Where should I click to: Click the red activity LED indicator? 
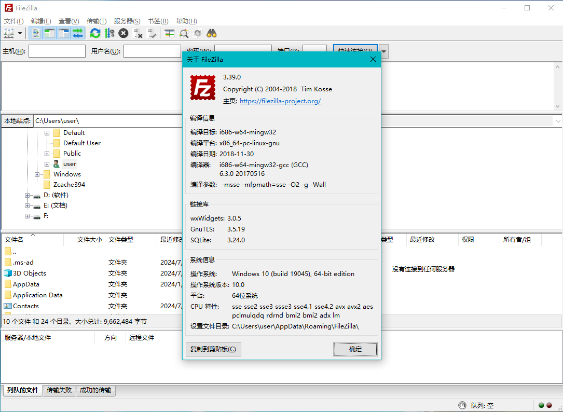tap(549, 406)
